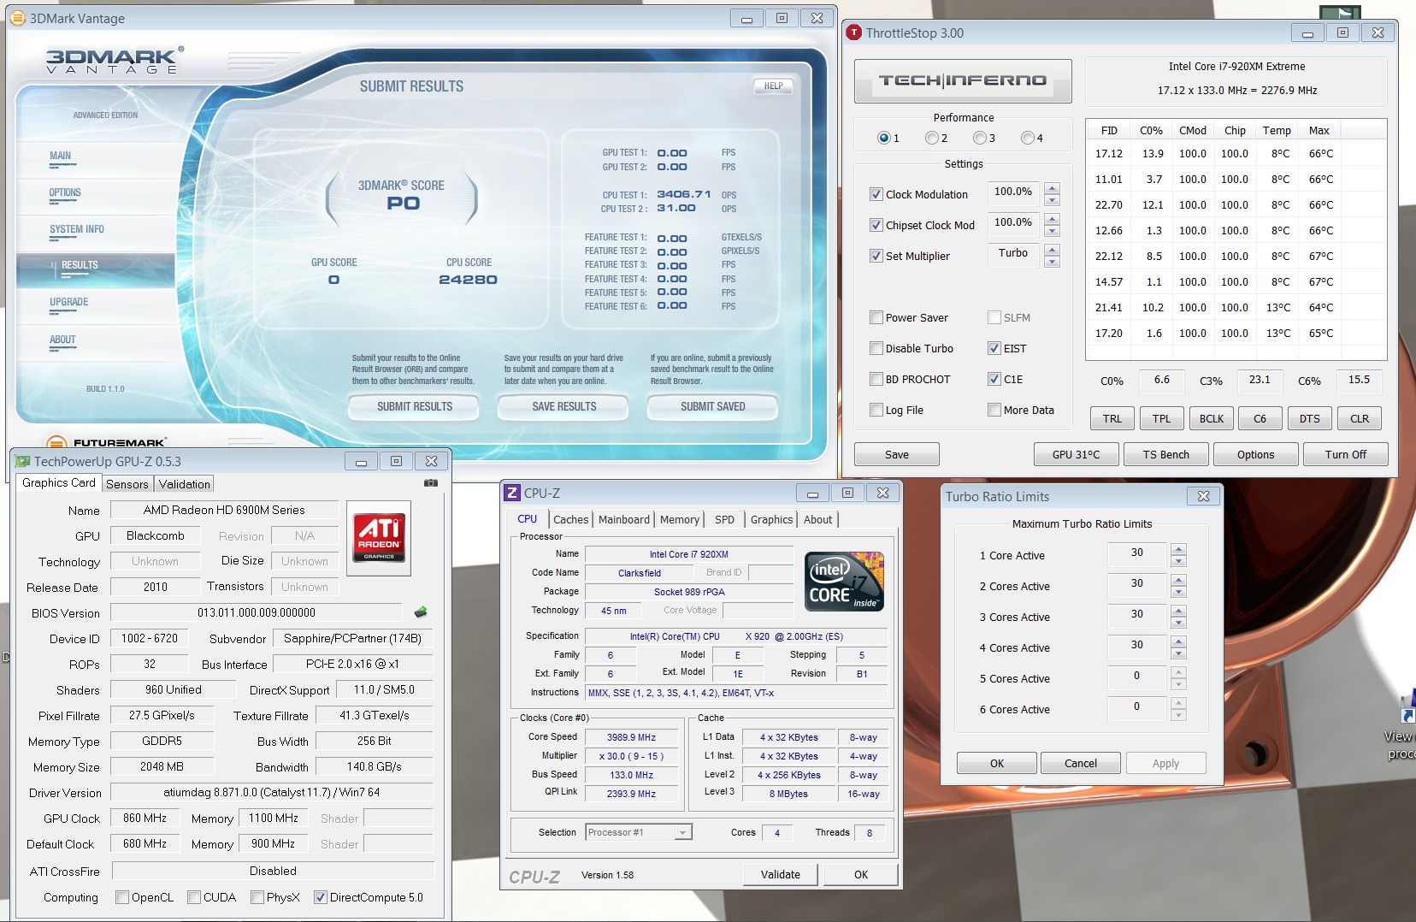Increase 3 Cores Active turbo ratio
Viewport: 1416px width, 922px height.
tap(1179, 611)
